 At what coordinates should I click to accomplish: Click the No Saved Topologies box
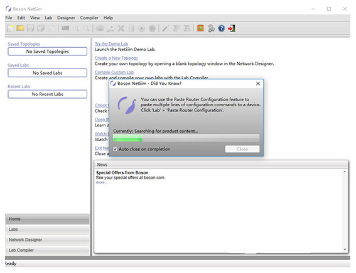click(x=48, y=52)
